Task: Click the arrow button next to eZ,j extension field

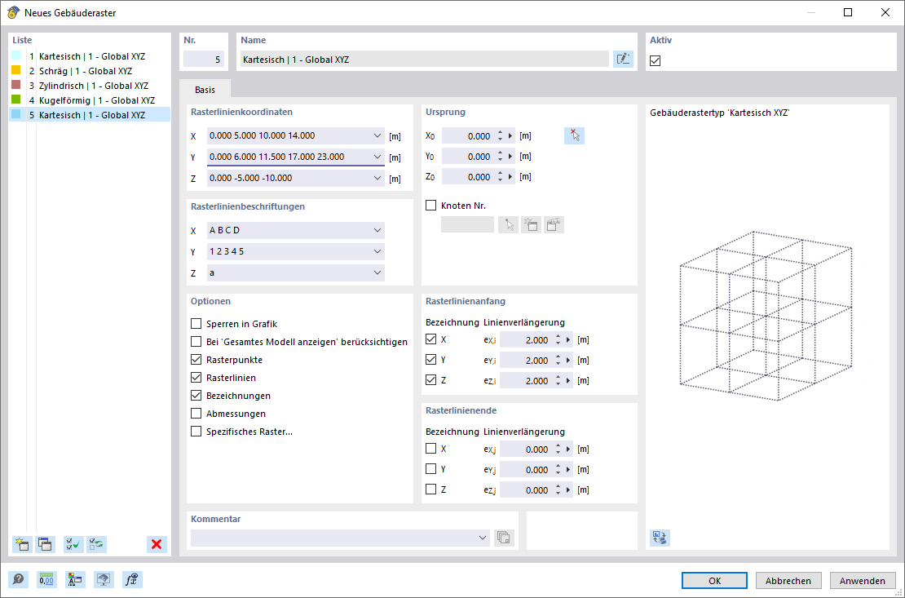Action: (568, 490)
